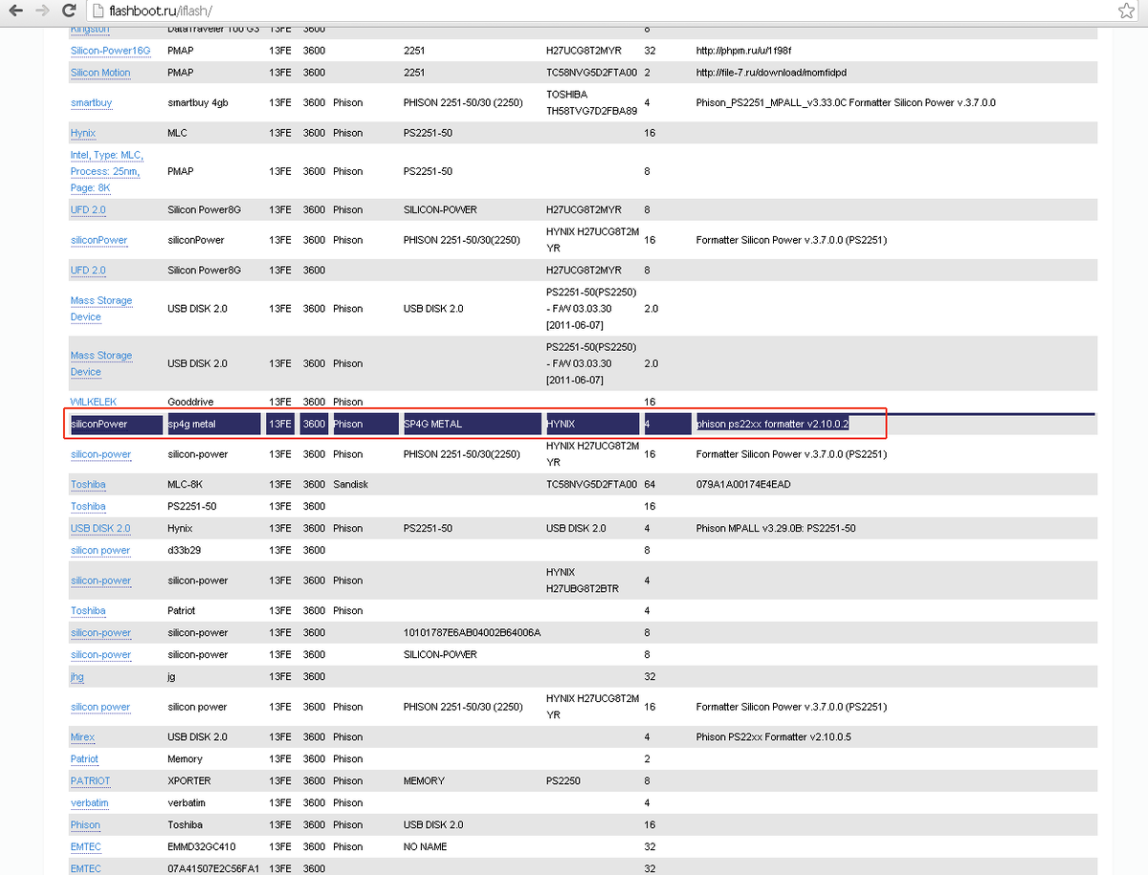This screenshot has width=1148, height=875.
Task: Open WILKELEK Gooddrive link
Action: [x=94, y=402]
